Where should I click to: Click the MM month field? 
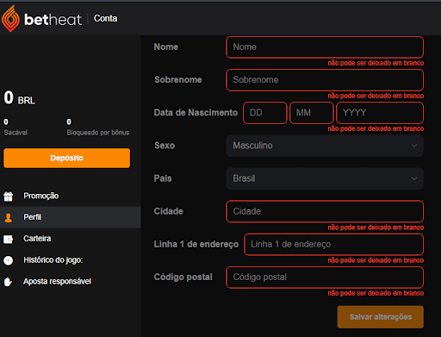coord(312,113)
